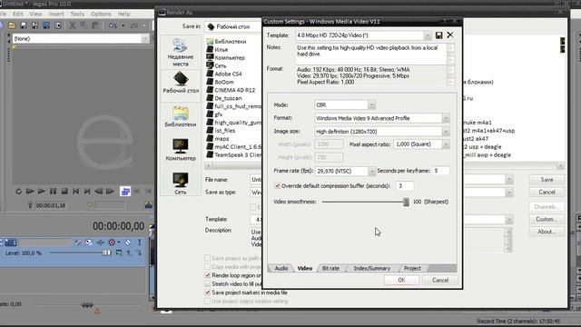Click the Pause button in the transport
581x327 pixels.
53,192
